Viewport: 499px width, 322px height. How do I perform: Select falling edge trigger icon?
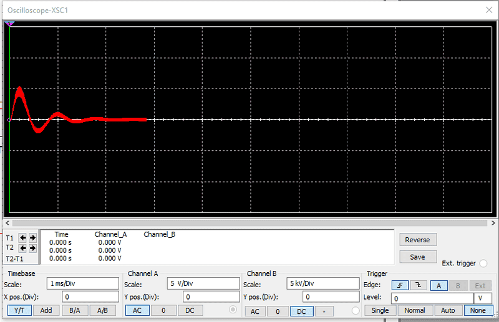[419, 285]
